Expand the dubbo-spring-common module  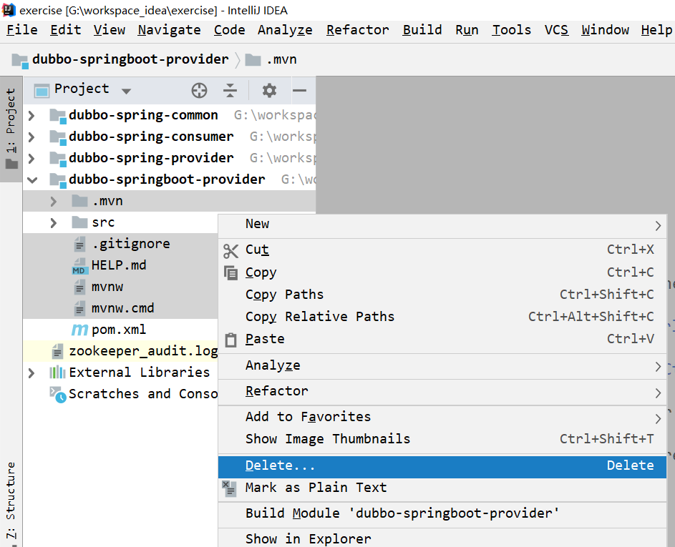click(x=31, y=115)
